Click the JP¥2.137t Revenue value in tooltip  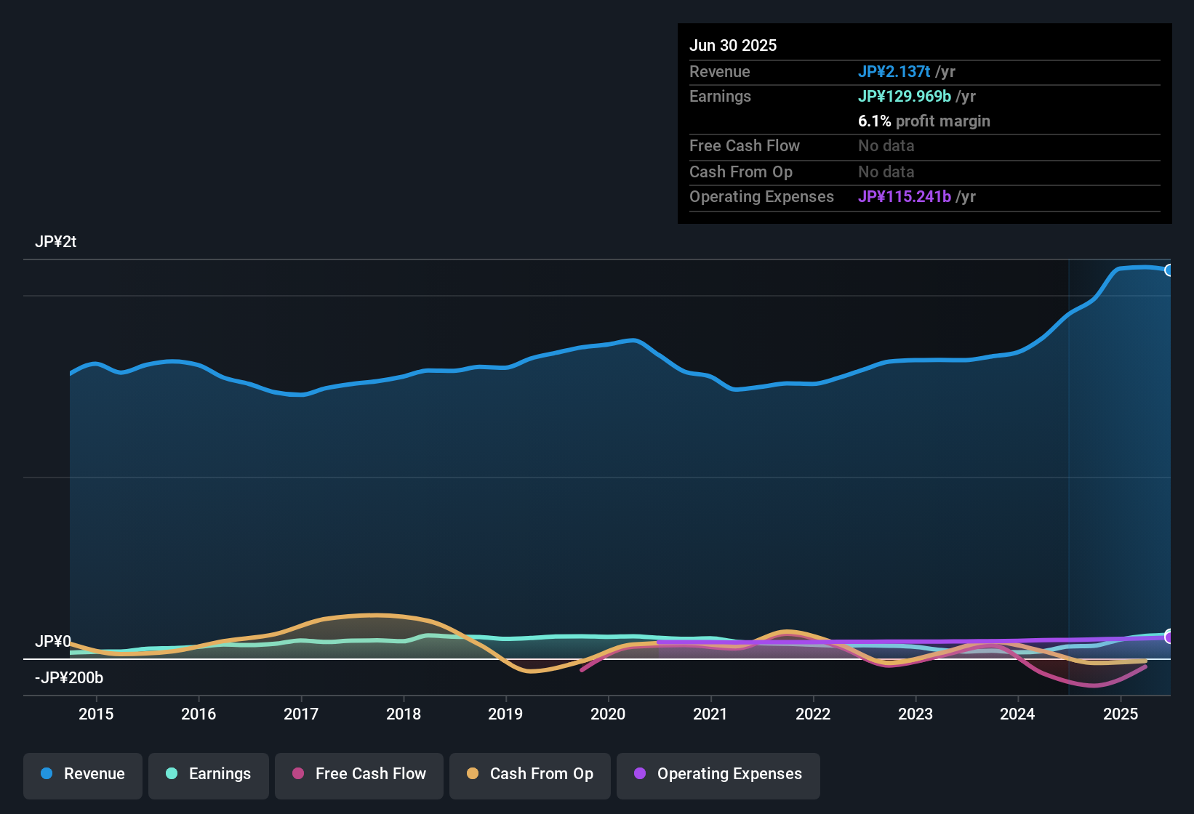tap(894, 71)
